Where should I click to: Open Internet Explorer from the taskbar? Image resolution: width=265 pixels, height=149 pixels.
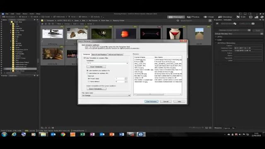14,135
